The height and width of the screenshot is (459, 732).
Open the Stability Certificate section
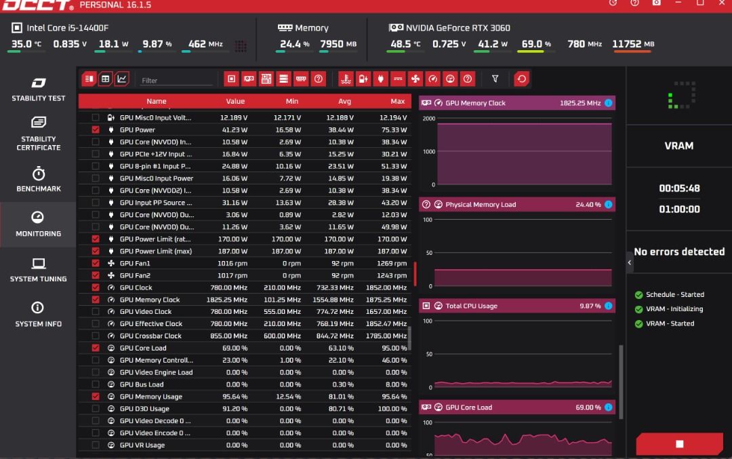click(38, 134)
